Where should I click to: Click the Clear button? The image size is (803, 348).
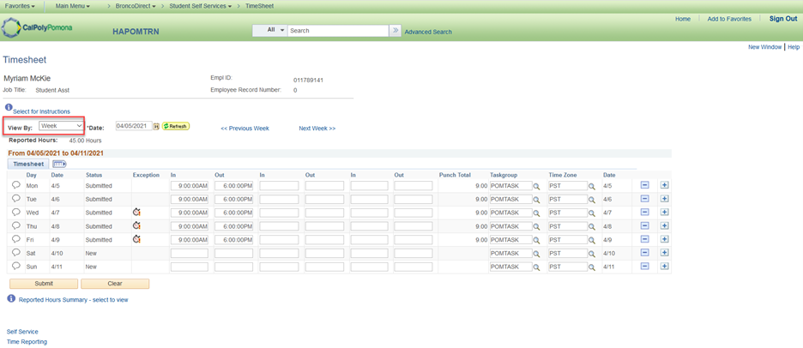(x=115, y=284)
